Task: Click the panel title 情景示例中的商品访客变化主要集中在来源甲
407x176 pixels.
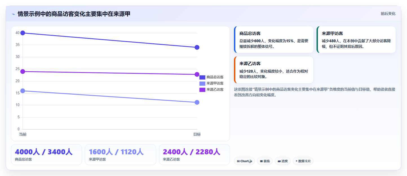Action: (74, 14)
